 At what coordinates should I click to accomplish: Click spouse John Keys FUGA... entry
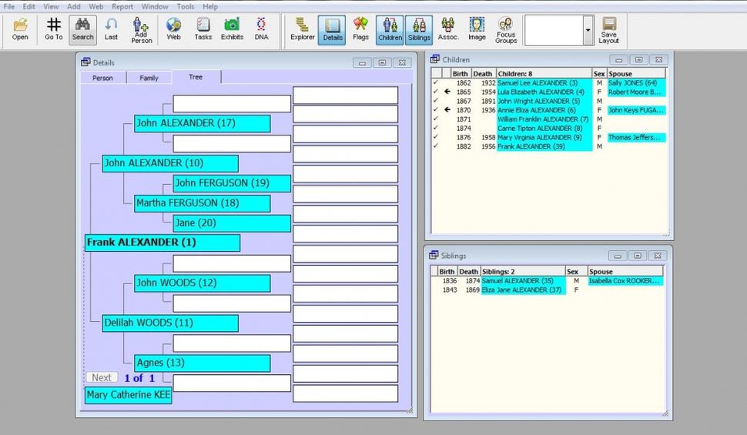click(635, 110)
